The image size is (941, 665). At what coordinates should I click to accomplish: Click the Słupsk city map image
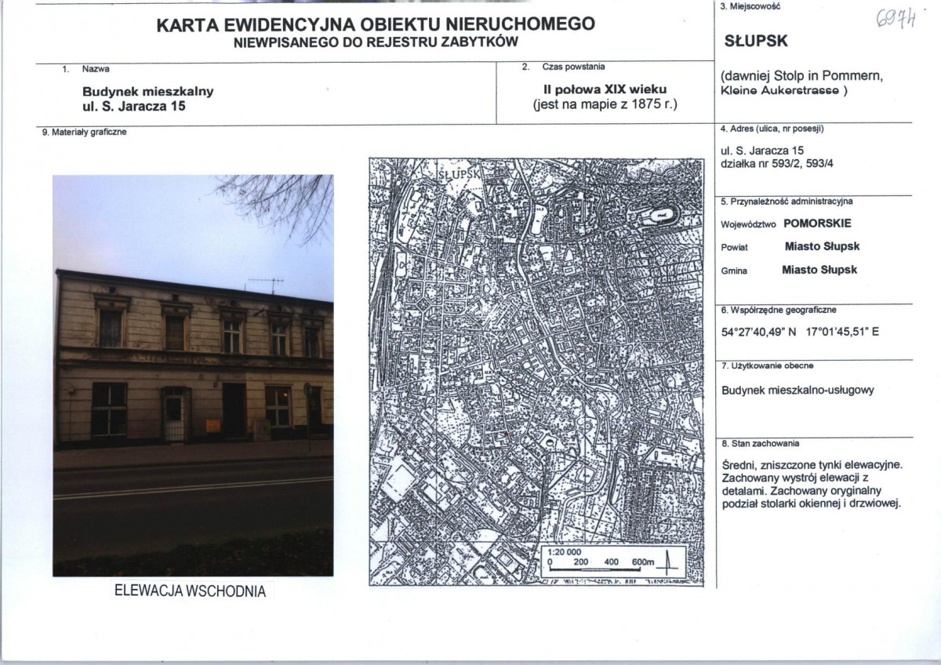click(x=537, y=372)
